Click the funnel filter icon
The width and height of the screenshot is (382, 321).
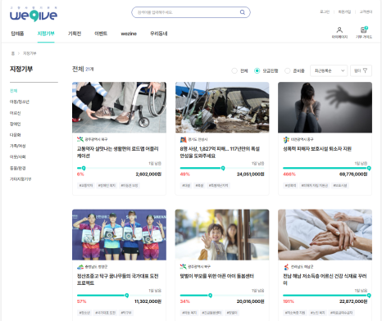click(x=365, y=70)
